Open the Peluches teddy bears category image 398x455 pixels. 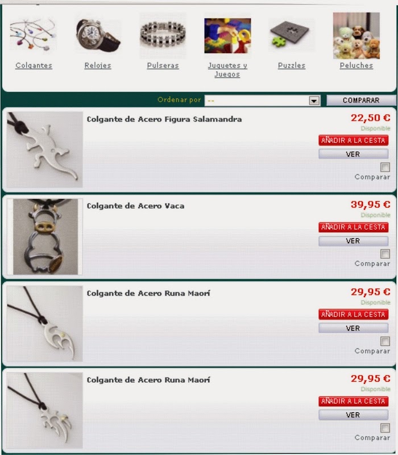(356, 36)
